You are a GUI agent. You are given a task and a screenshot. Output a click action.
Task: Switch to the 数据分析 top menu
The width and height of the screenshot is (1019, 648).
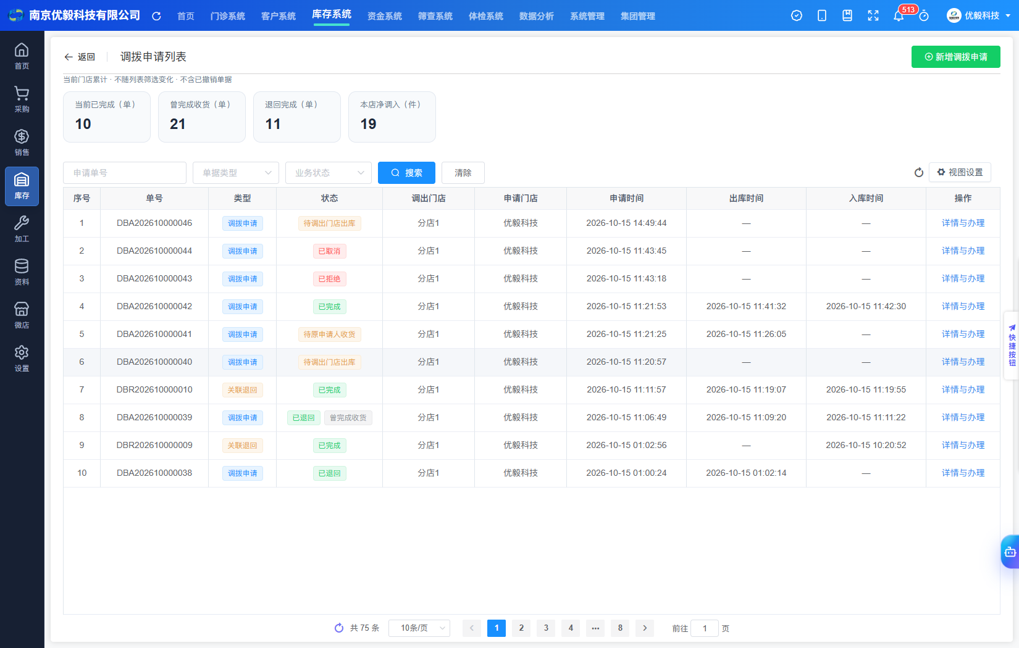536,16
